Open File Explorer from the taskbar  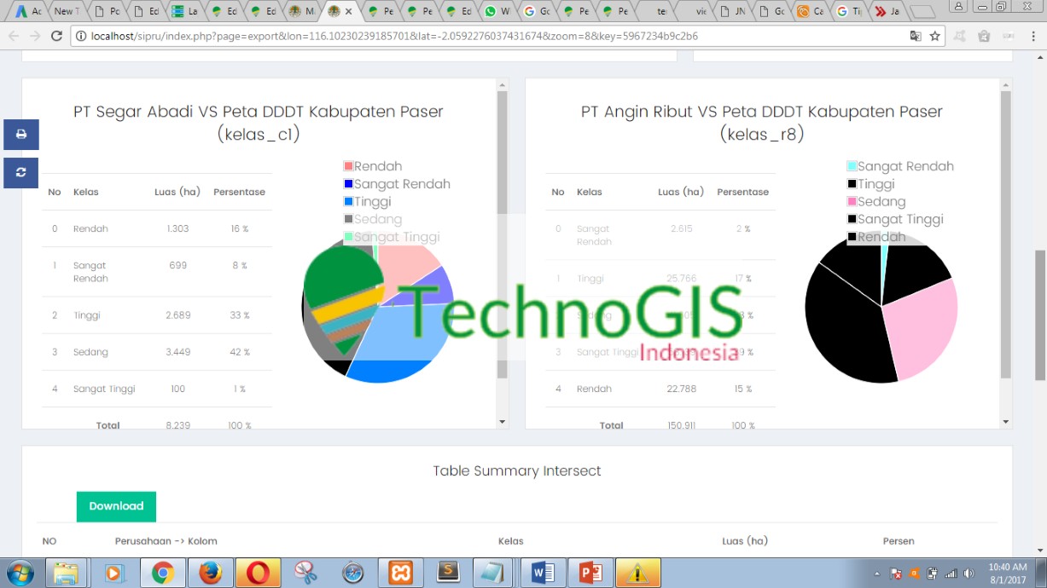click(66, 573)
